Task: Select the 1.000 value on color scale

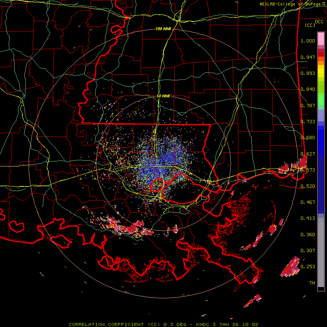Action: 308,41
